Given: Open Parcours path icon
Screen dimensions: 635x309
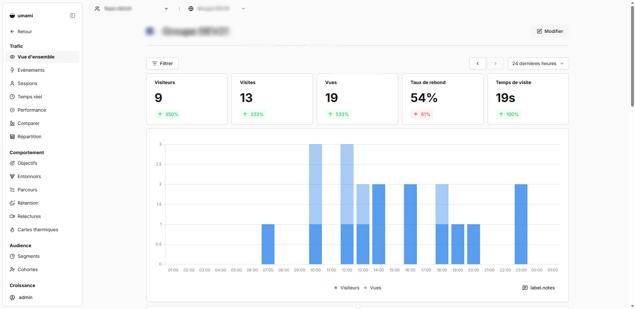Looking at the screenshot, I should 12,190.
